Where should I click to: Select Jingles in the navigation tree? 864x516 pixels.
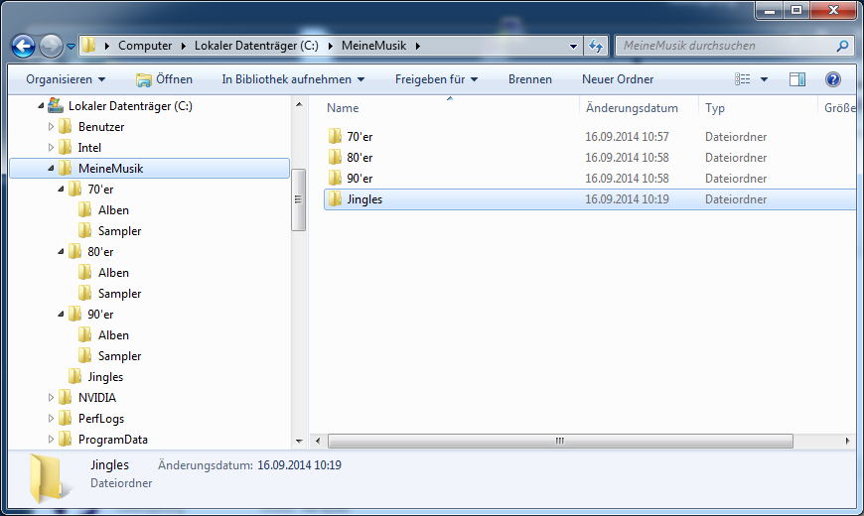point(105,377)
